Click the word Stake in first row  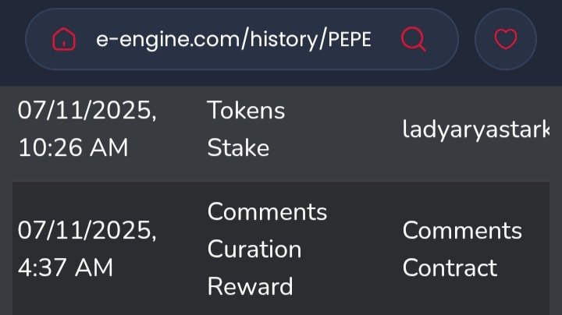coord(238,148)
